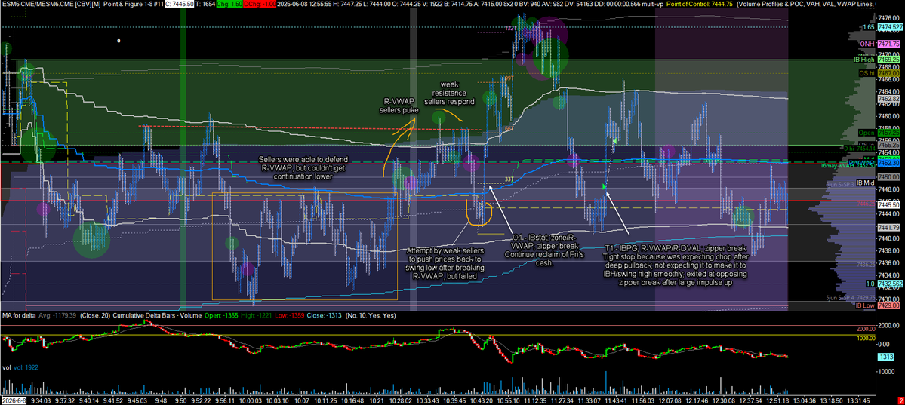Click the red Low: -1359 delta value
905x405 pixels.
[291, 315]
